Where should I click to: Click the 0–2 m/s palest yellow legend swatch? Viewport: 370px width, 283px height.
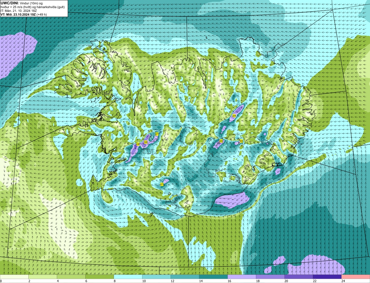[x=14, y=277]
